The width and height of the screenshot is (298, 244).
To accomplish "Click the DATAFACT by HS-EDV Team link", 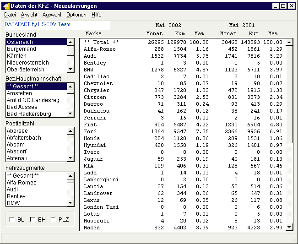I will [x=38, y=24].
